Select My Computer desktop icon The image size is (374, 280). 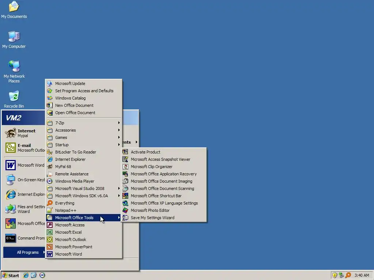(14, 39)
